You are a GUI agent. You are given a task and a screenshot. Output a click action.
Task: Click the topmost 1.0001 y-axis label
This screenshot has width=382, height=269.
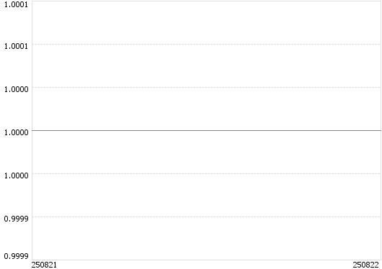(16, 4)
